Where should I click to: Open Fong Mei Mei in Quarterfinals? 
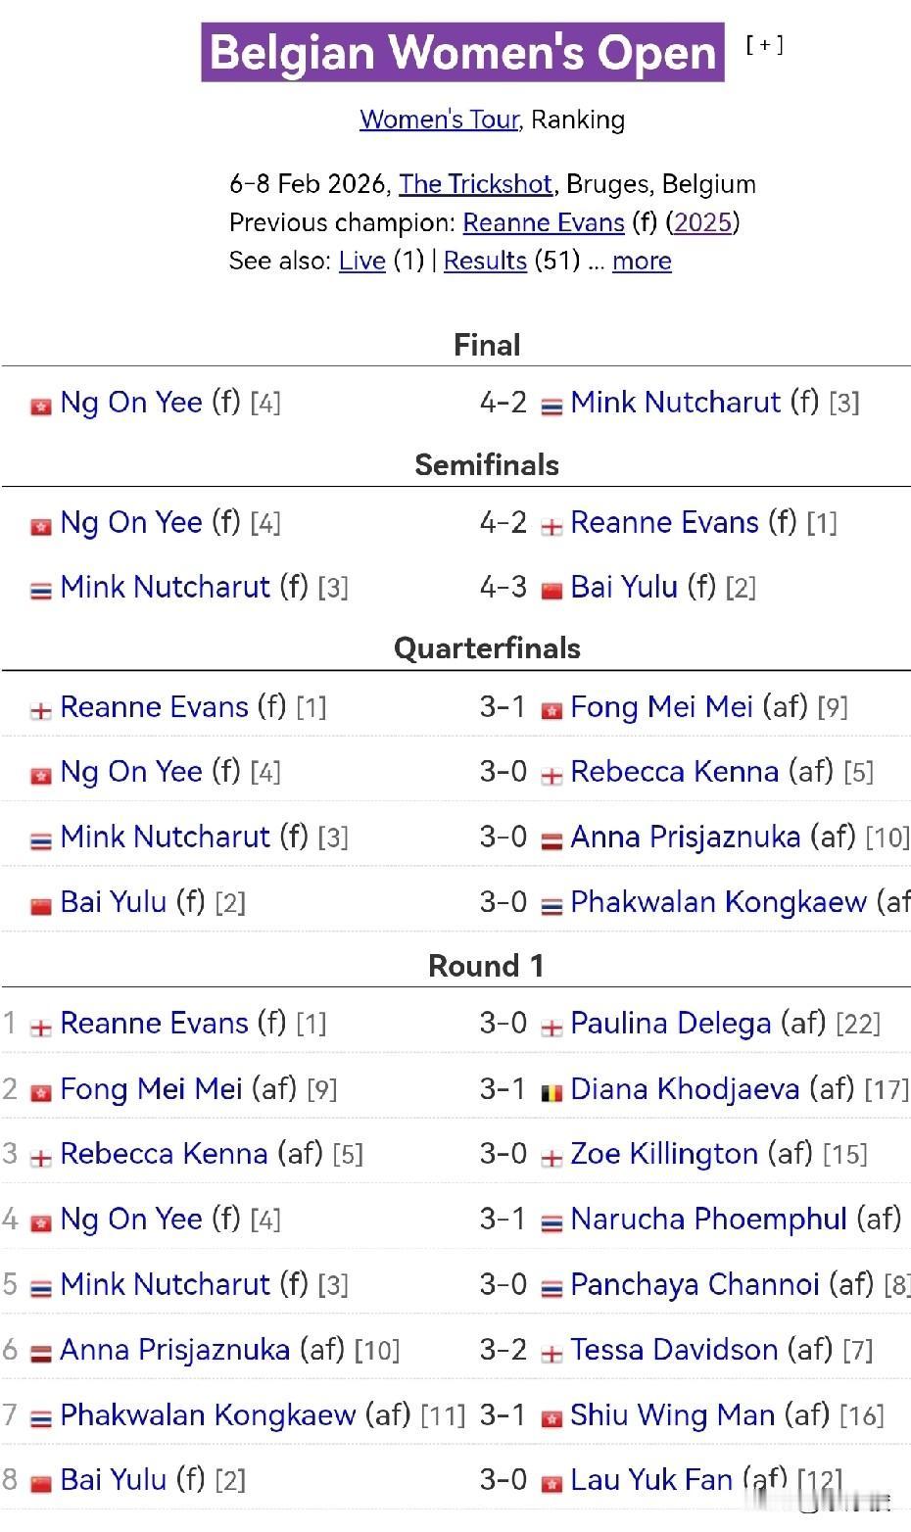coord(661,706)
